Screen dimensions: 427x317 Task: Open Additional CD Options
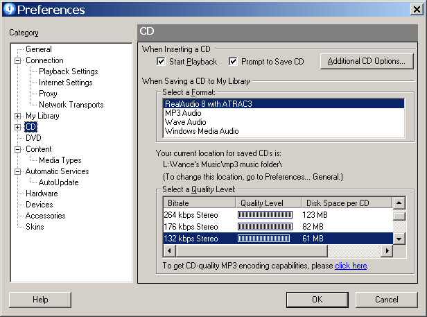coord(367,61)
